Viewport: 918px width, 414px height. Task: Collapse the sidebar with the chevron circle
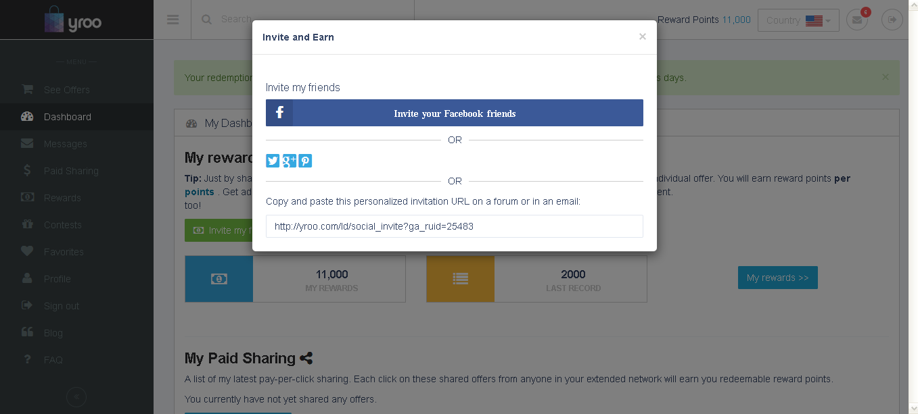(x=76, y=396)
